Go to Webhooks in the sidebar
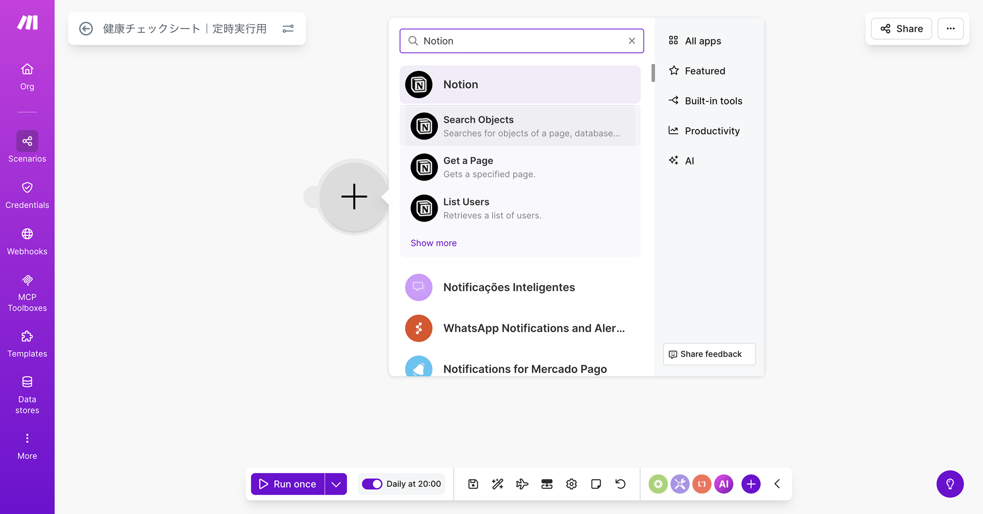The width and height of the screenshot is (983, 514). point(27,242)
